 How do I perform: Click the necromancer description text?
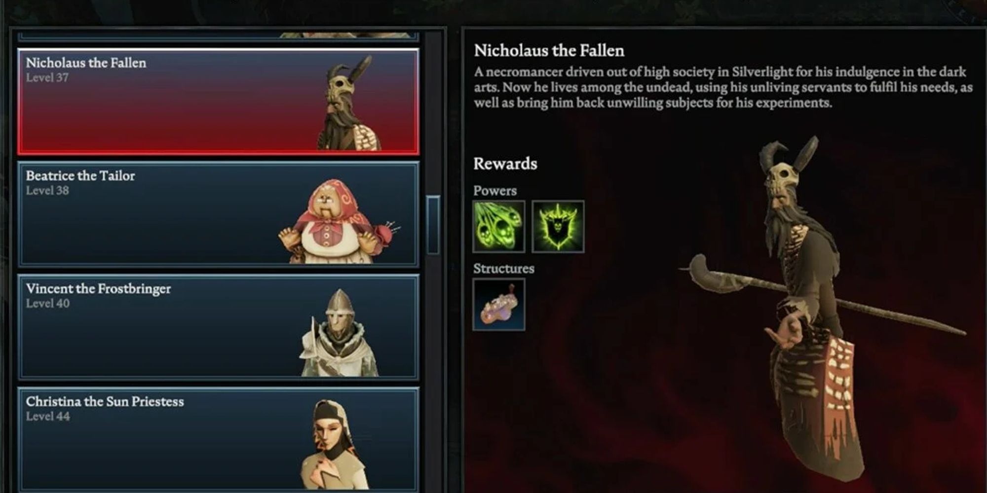coord(723,87)
